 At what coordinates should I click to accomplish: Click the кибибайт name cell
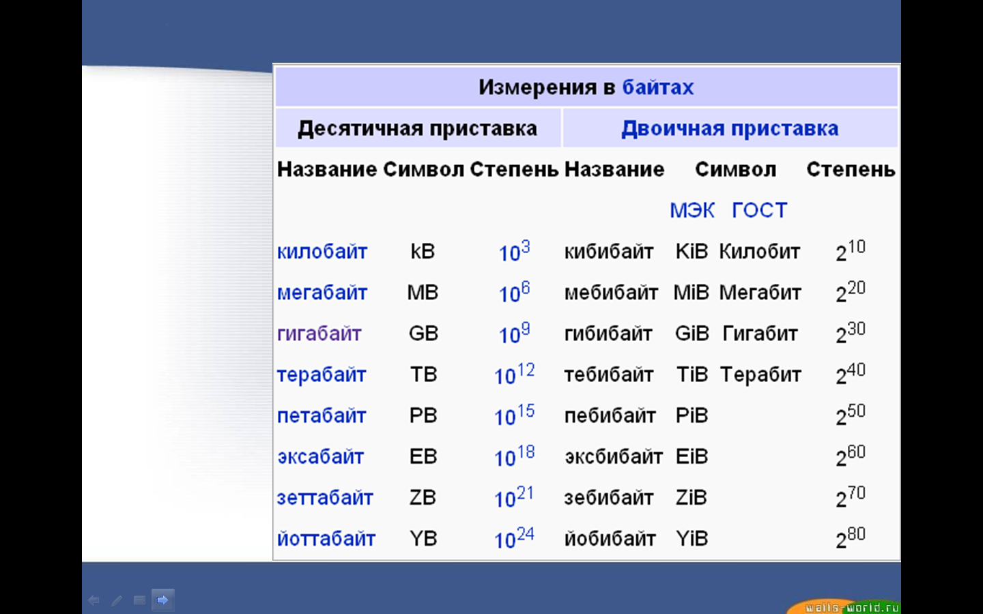(x=609, y=252)
